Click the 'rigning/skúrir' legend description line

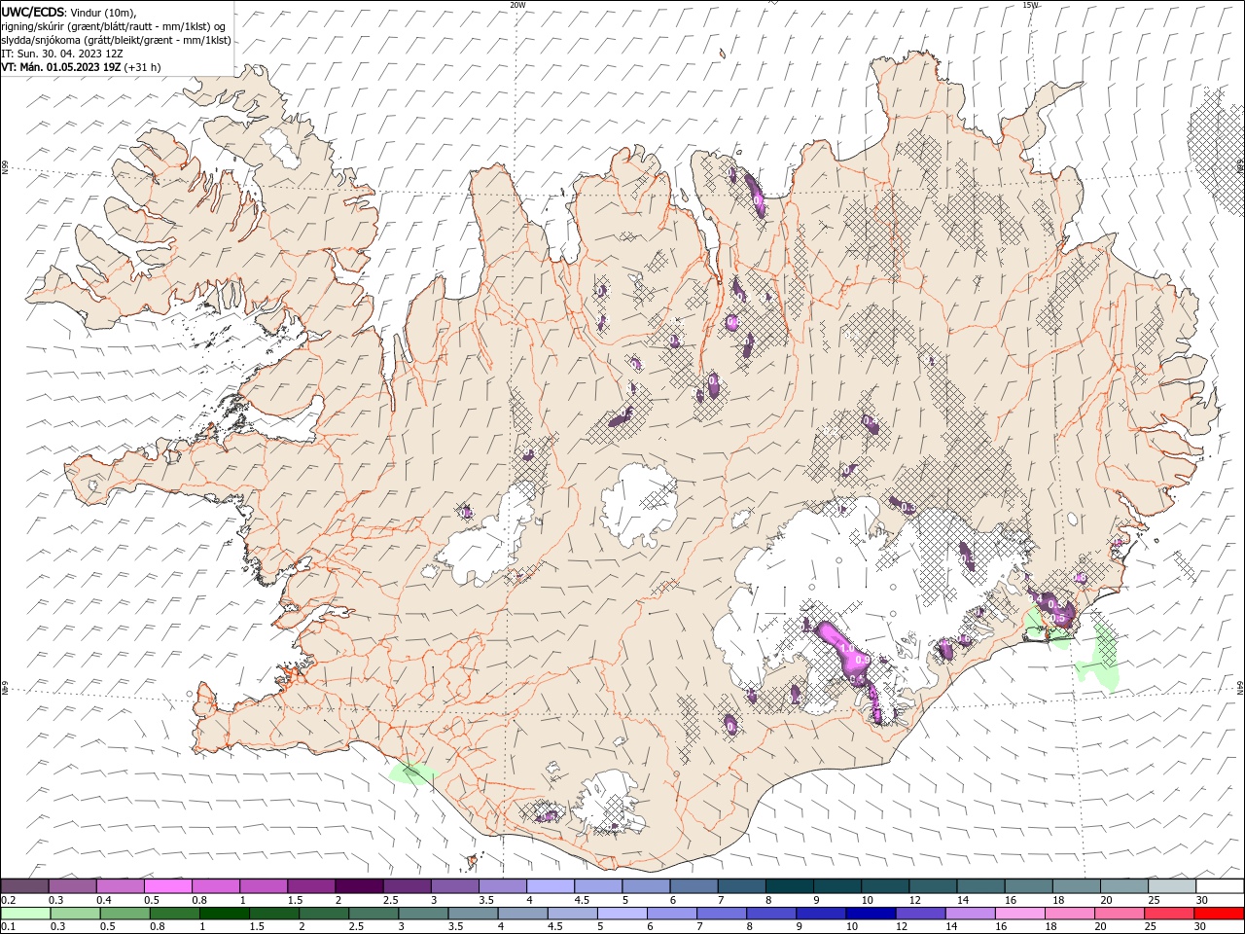[112, 26]
